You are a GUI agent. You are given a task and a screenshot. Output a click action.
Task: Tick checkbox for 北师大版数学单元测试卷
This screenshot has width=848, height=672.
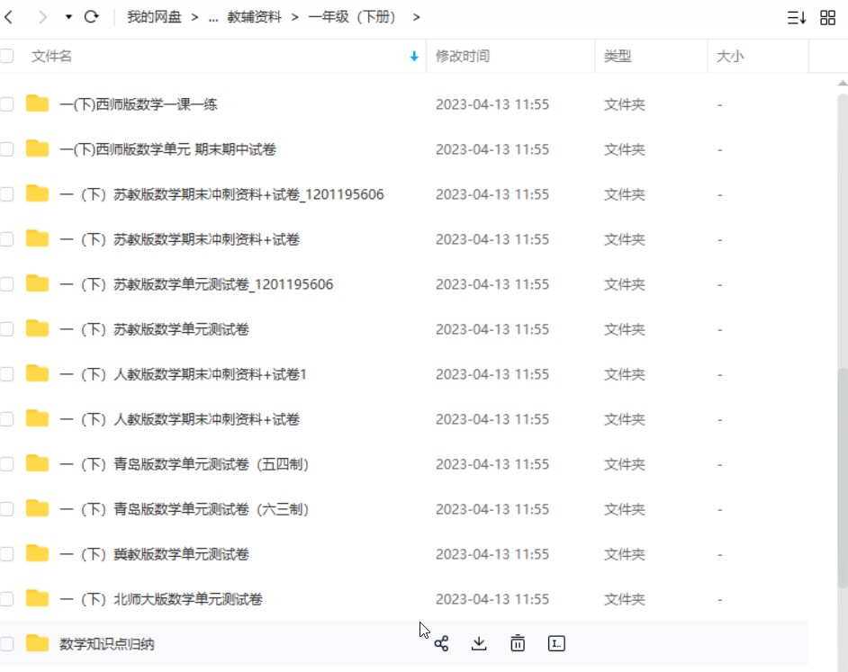(x=7, y=598)
